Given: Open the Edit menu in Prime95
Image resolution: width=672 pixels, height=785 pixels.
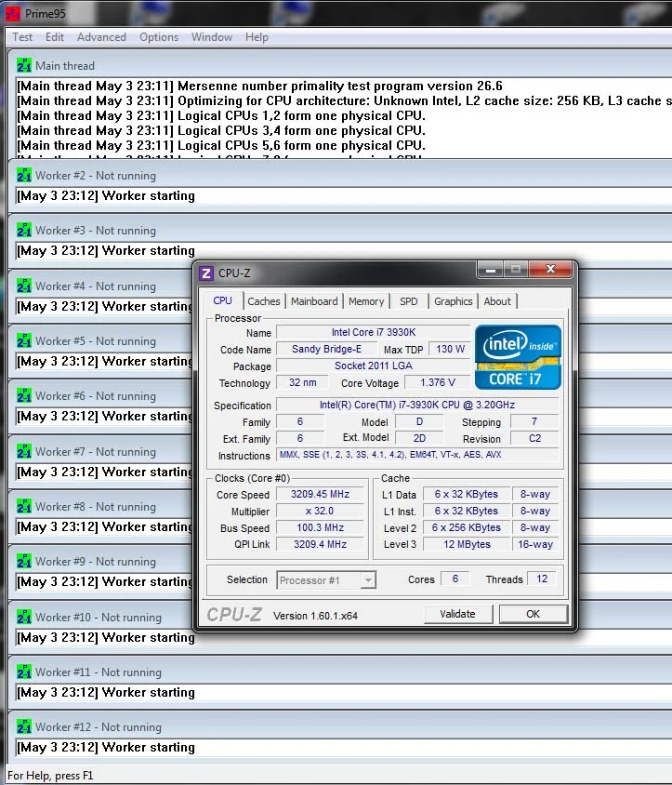Looking at the screenshot, I should [55, 37].
